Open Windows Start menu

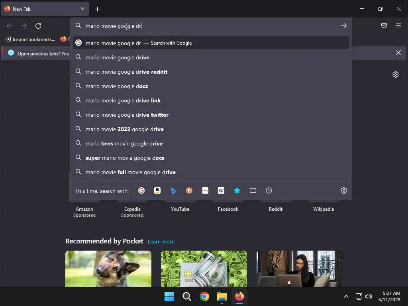pyautogui.click(x=169, y=296)
